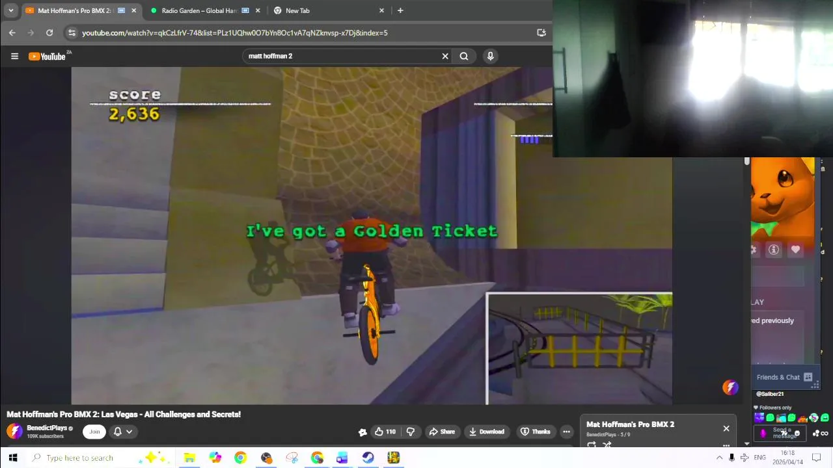Start voice search with the microphone
Viewport: 833px width, 468px height.
pyautogui.click(x=491, y=57)
